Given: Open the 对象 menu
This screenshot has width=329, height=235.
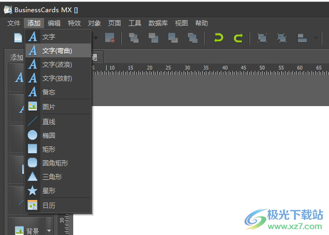Looking at the screenshot, I should [x=94, y=23].
